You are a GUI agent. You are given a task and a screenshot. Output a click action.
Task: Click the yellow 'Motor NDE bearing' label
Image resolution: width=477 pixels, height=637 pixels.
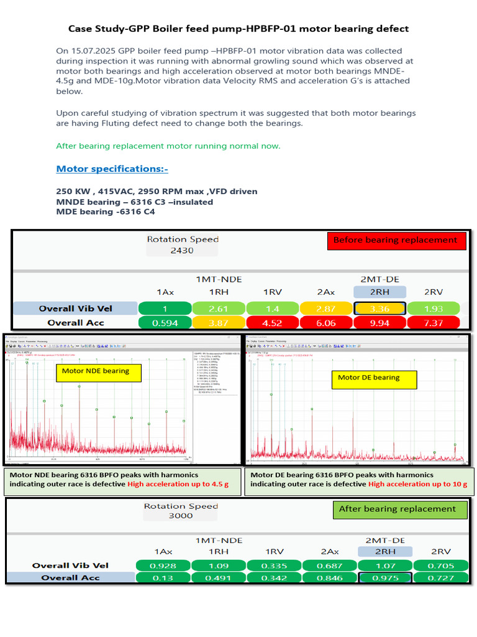[x=99, y=373]
